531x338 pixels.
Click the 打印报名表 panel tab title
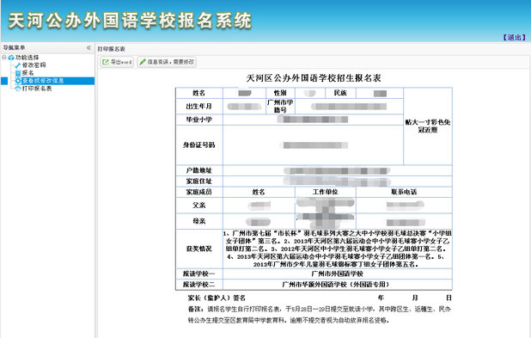[112, 49]
